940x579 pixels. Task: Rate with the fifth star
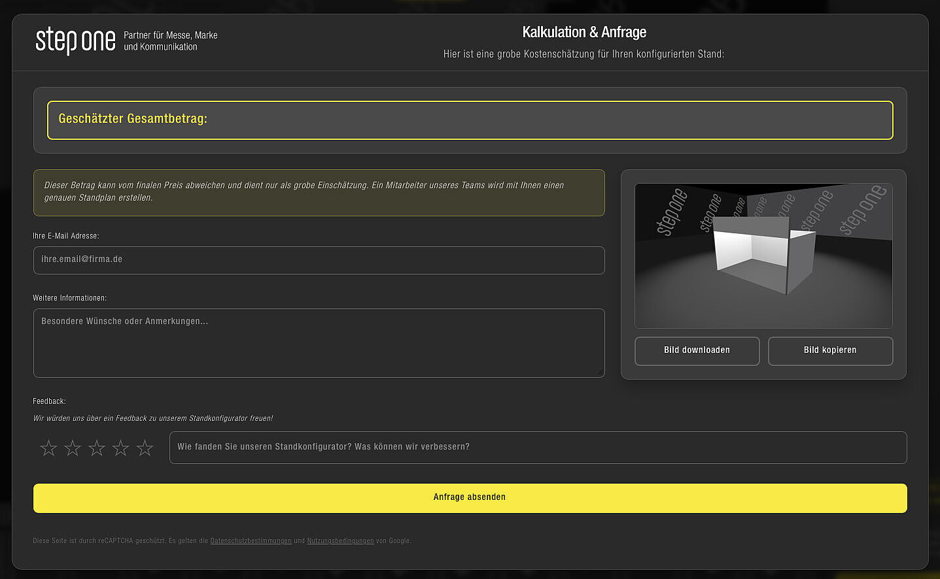pyautogui.click(x=145, y=448)
